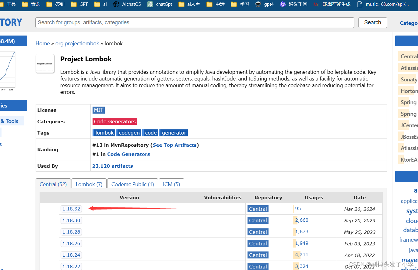Open the ai人声 bookmark folder

[x=189, y=4]
